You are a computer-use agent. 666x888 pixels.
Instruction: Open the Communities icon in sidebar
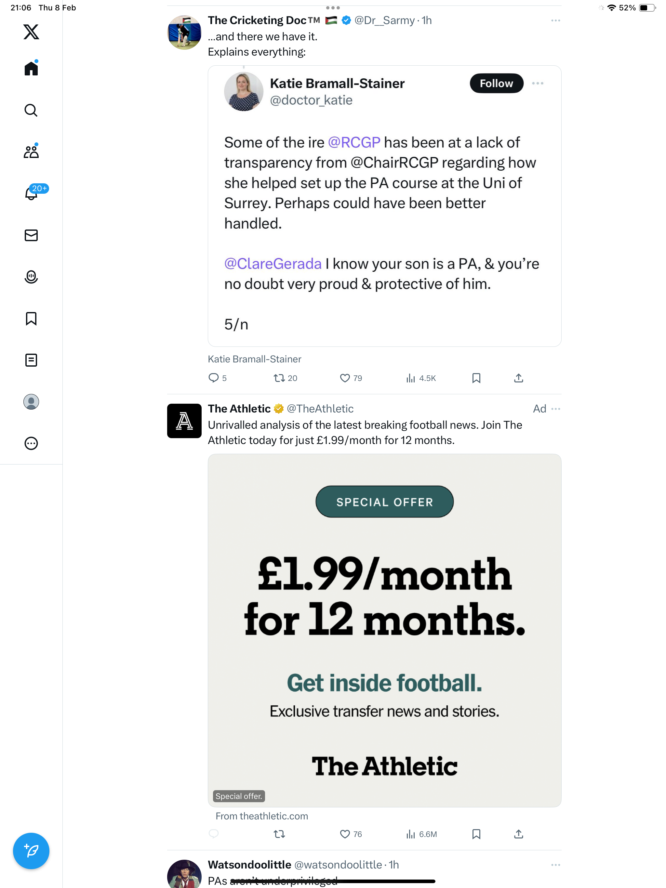point(31,151)
